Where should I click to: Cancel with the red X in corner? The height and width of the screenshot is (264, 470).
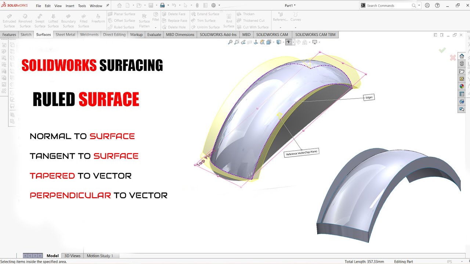[453, 58]
